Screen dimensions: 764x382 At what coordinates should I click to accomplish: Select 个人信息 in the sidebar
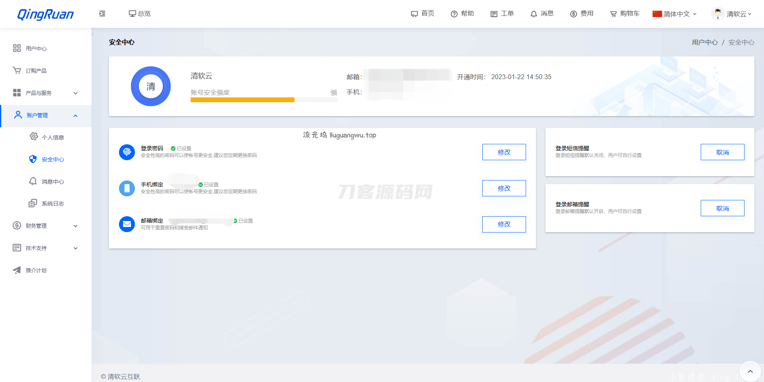(x=53, y=137)
